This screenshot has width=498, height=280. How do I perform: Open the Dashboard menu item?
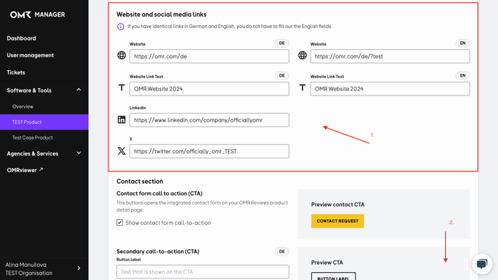tap(21, 38)
